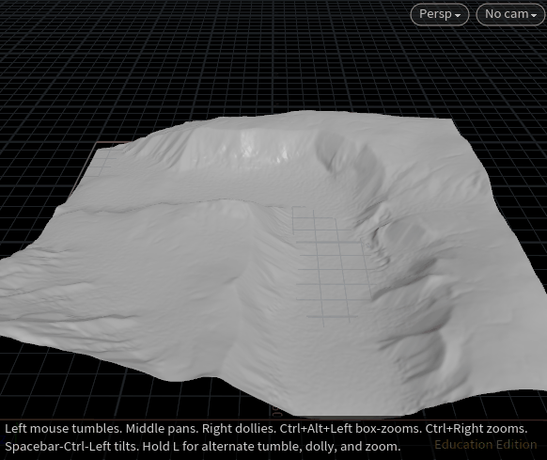Click the arrow beside the Persp label

click(x=458, y=15)
